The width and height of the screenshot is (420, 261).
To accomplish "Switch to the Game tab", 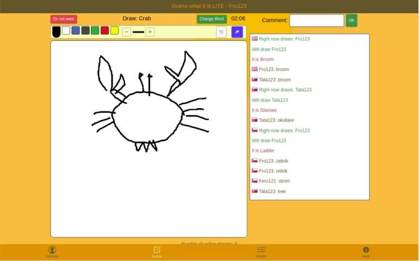I will tap(156, 252).
